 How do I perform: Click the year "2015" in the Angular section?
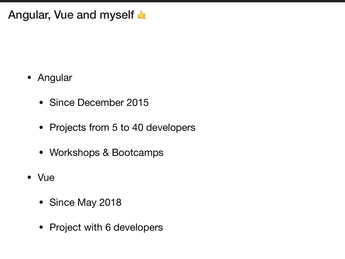(x=137, y=103)
